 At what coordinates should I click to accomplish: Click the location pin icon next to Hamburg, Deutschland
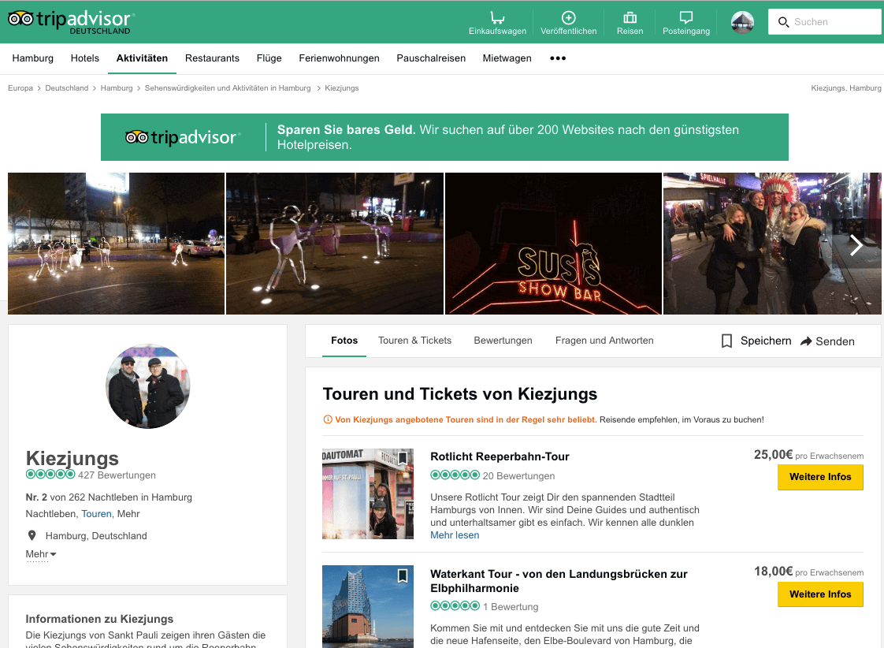[32, 535]
